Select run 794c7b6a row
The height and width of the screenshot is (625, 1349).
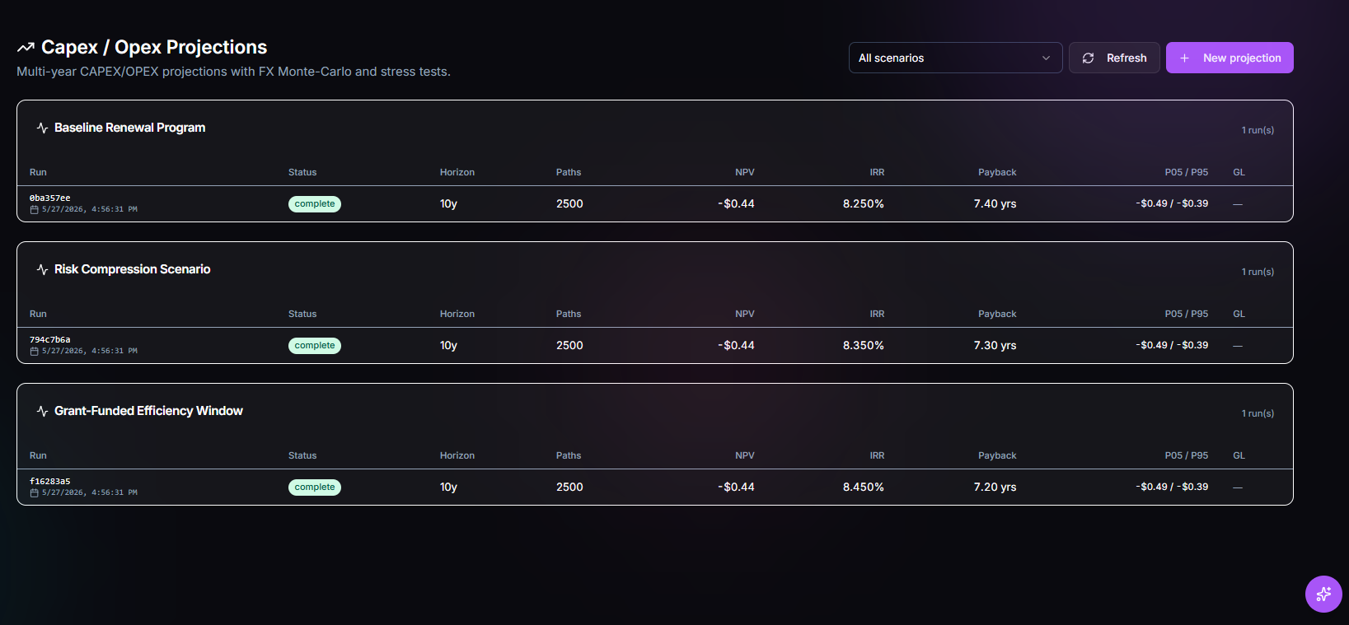(655, 345)
